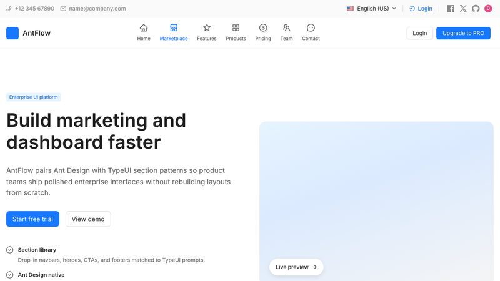Click the pink Dribbble icon
This screenshot has height=281, width=500.
pos(488,9)
